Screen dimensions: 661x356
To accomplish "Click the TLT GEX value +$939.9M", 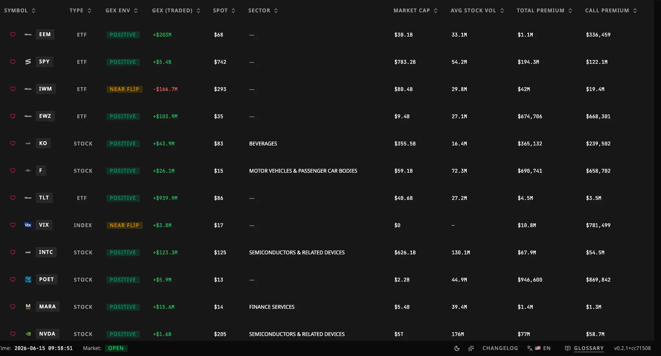I will tap(165, 198).
